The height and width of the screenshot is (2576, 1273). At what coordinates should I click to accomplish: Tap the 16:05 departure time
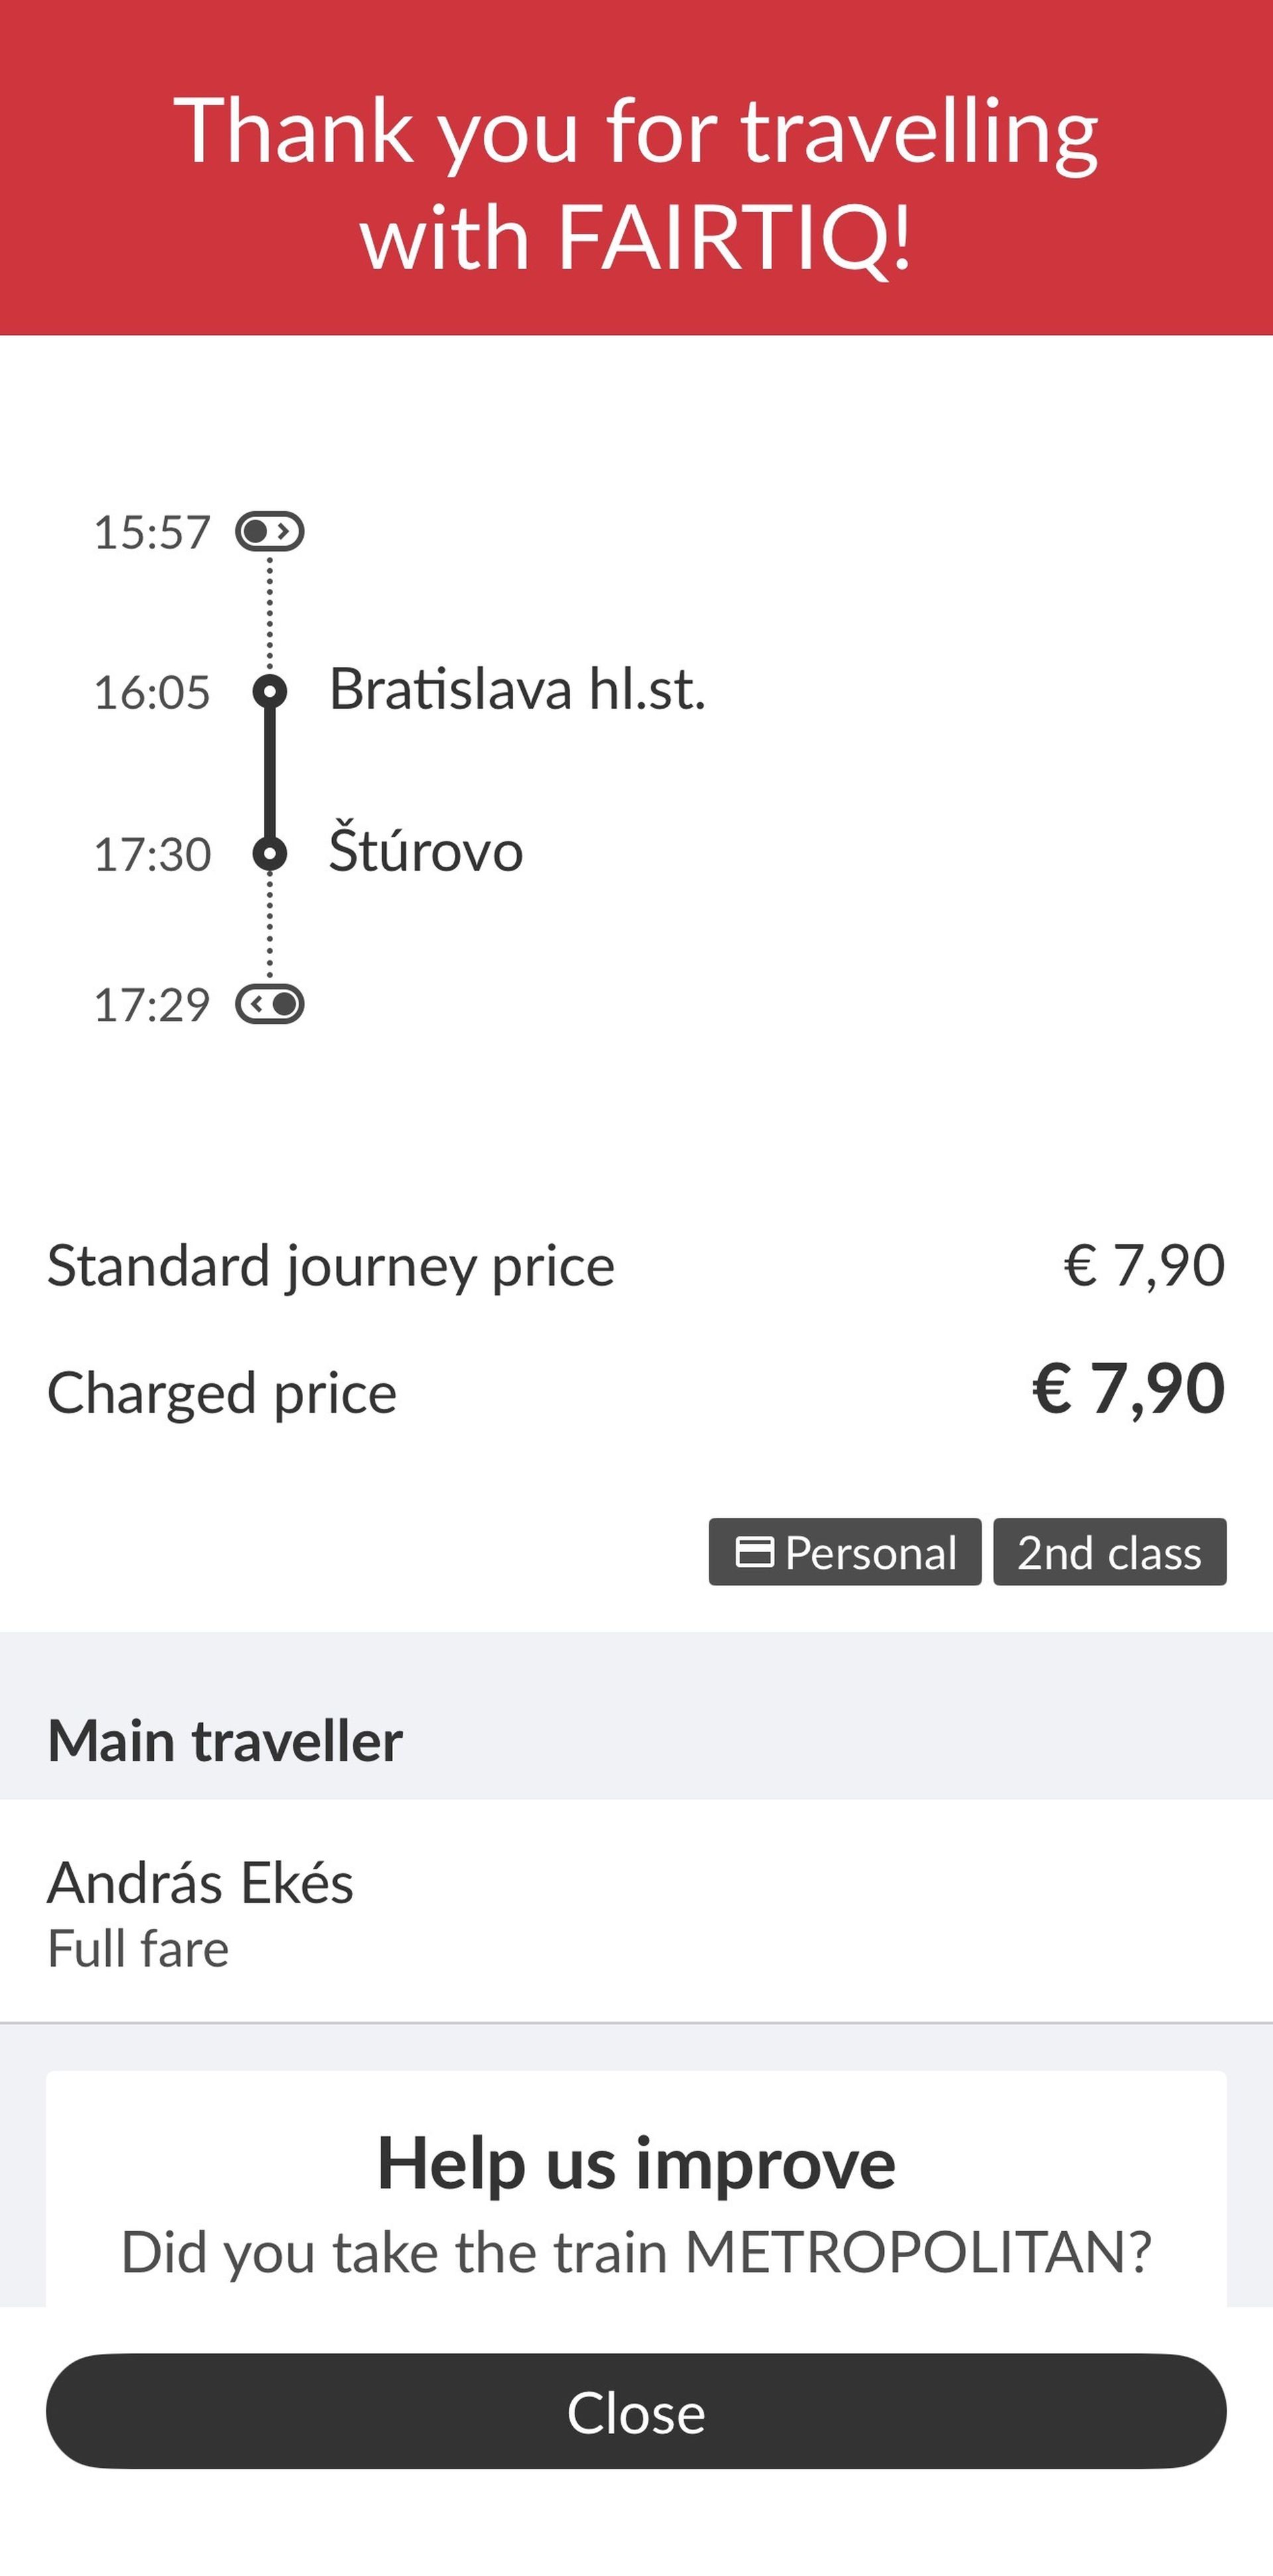coord(152,692)
